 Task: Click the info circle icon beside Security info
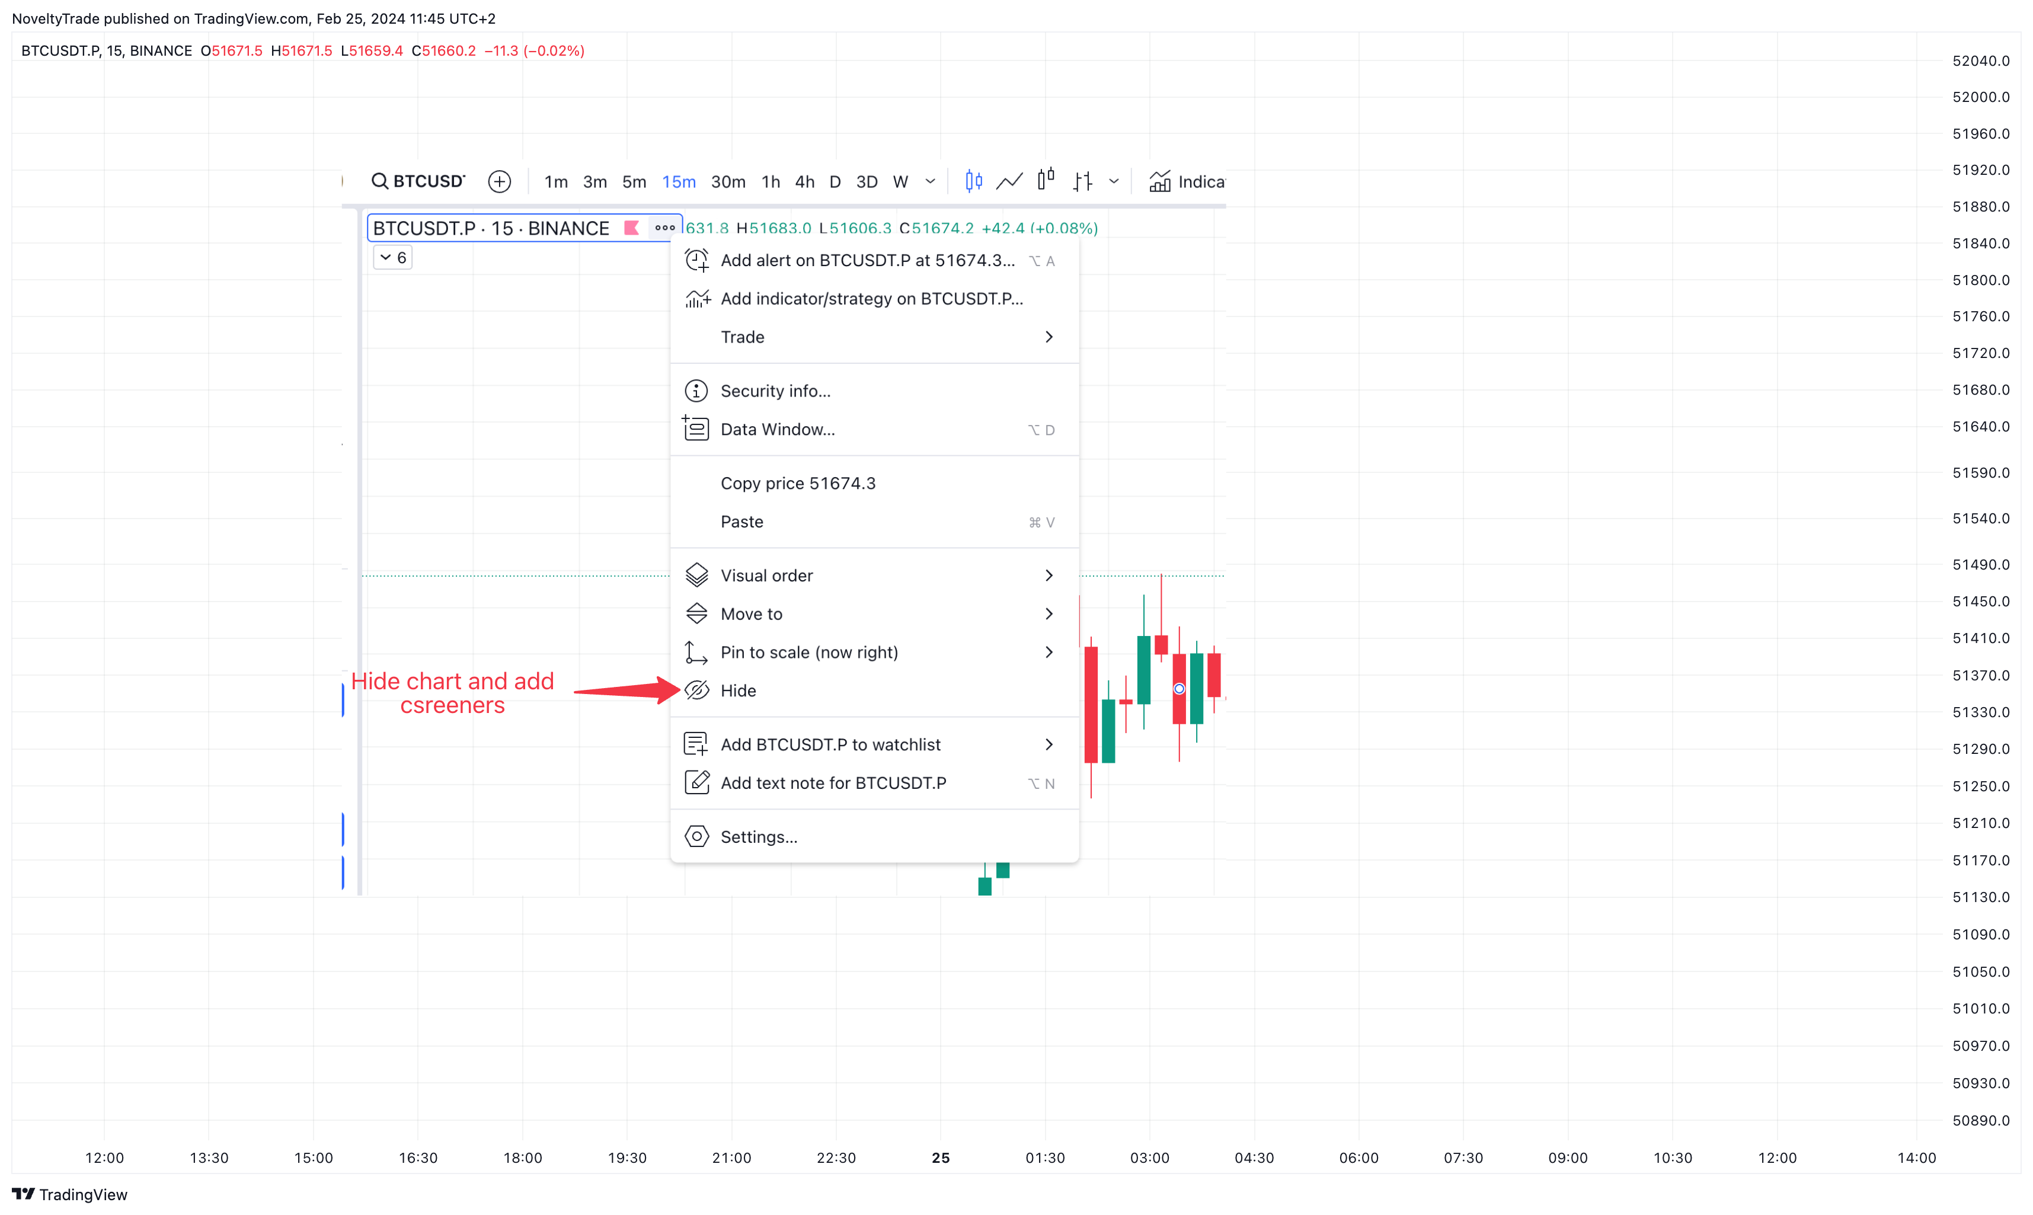[x=697, y=391]
